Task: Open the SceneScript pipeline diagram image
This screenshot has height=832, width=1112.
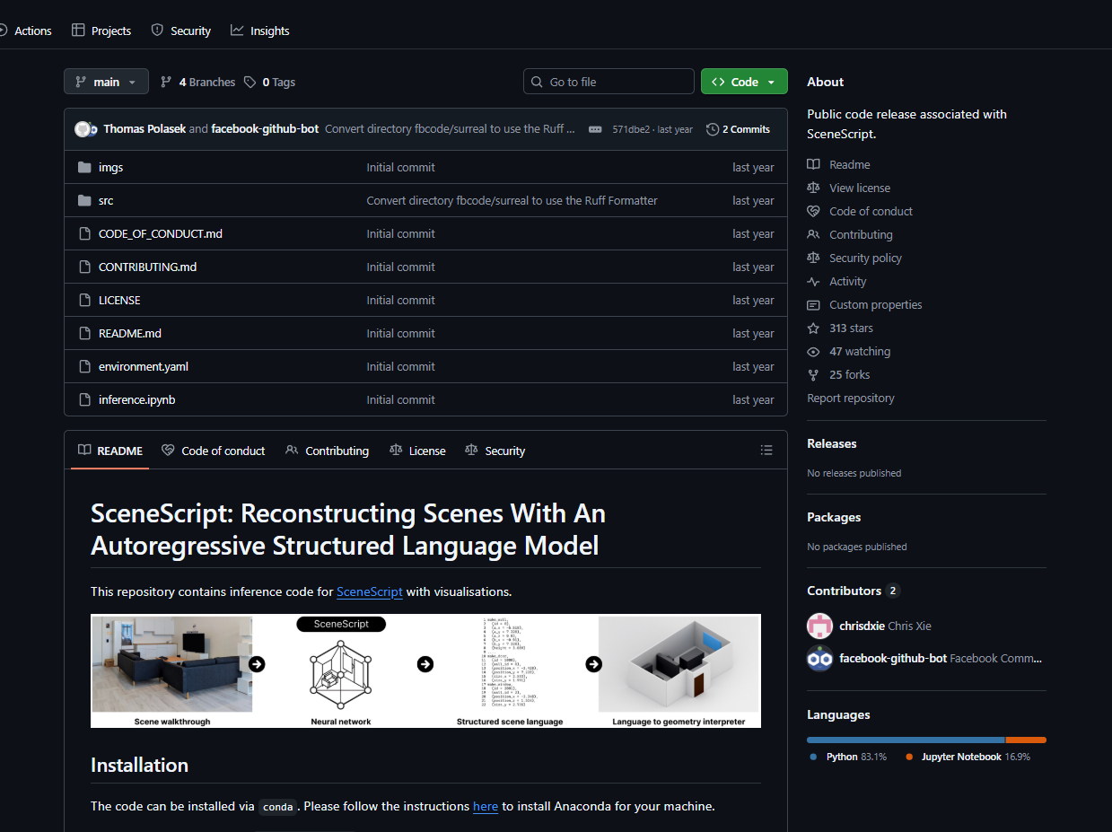Action: coord(425,670)
